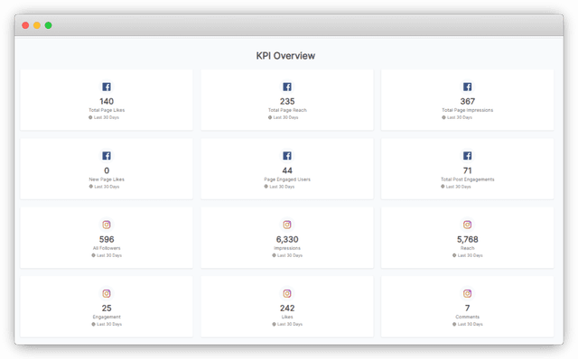Select the 5,768 reach value
Image resolution: width=578 pixels, height=359 pixels.
point(468,239)
